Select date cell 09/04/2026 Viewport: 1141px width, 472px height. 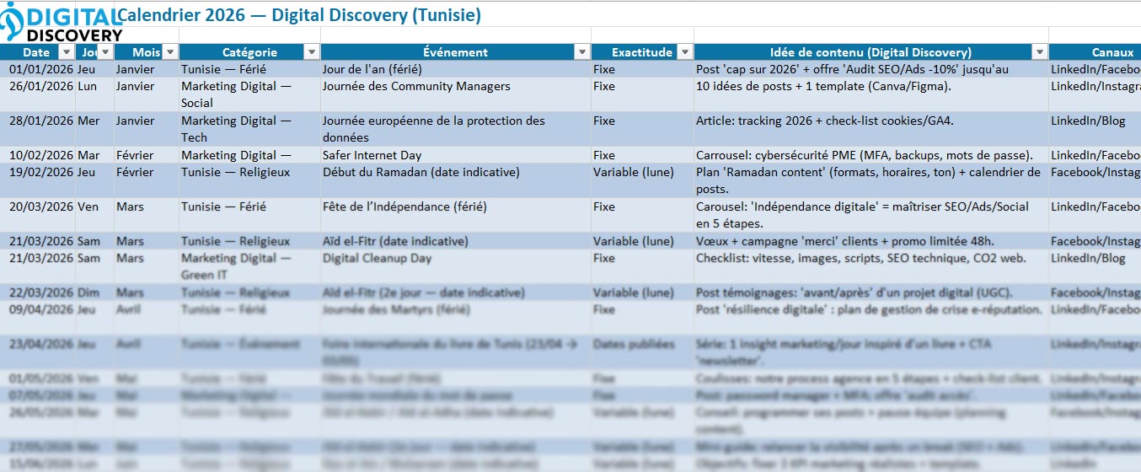(39, 318)
